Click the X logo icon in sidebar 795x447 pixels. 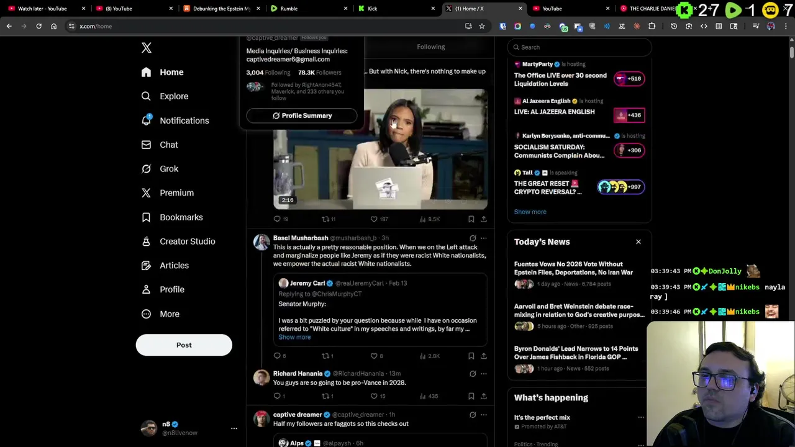tap(146, 48)
